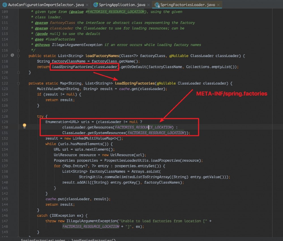Close the AutoConfigurationImportSelector.java tab

[x=87, y=5]
